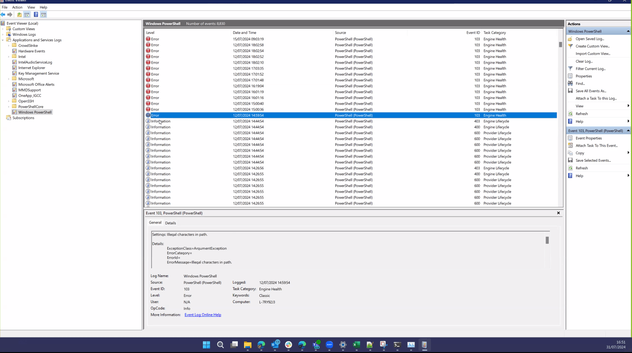Image resolution: width=632 pixels, height=353 pixels.
Task: Expand the Windows Logs tree node
Action: (3, 34)
